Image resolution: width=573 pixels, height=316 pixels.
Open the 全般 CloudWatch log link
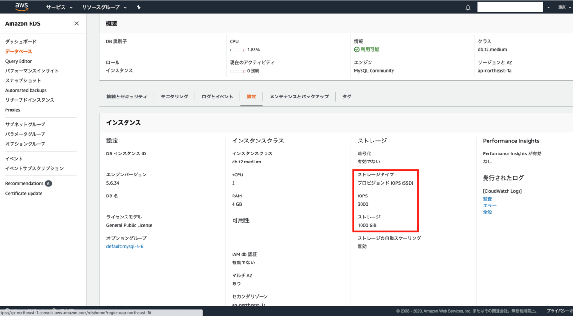(487, 212)
